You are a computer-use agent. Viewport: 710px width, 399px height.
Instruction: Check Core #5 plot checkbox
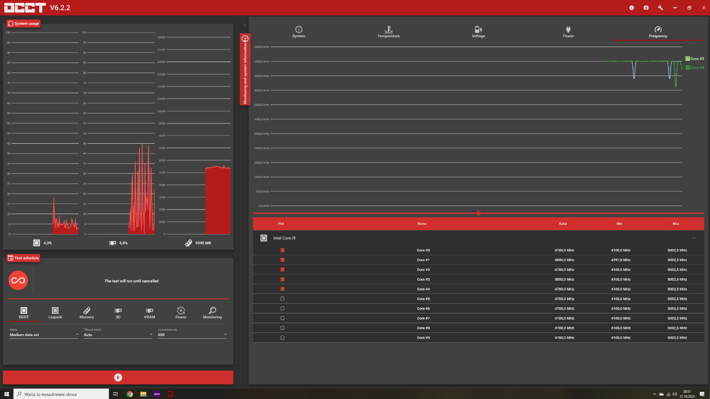[282, 299]
